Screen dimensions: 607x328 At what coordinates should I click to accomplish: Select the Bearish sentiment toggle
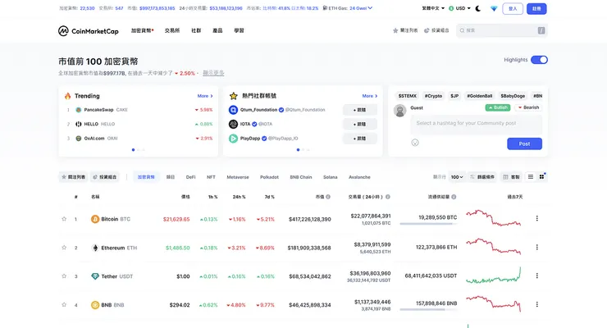(528, 107)
